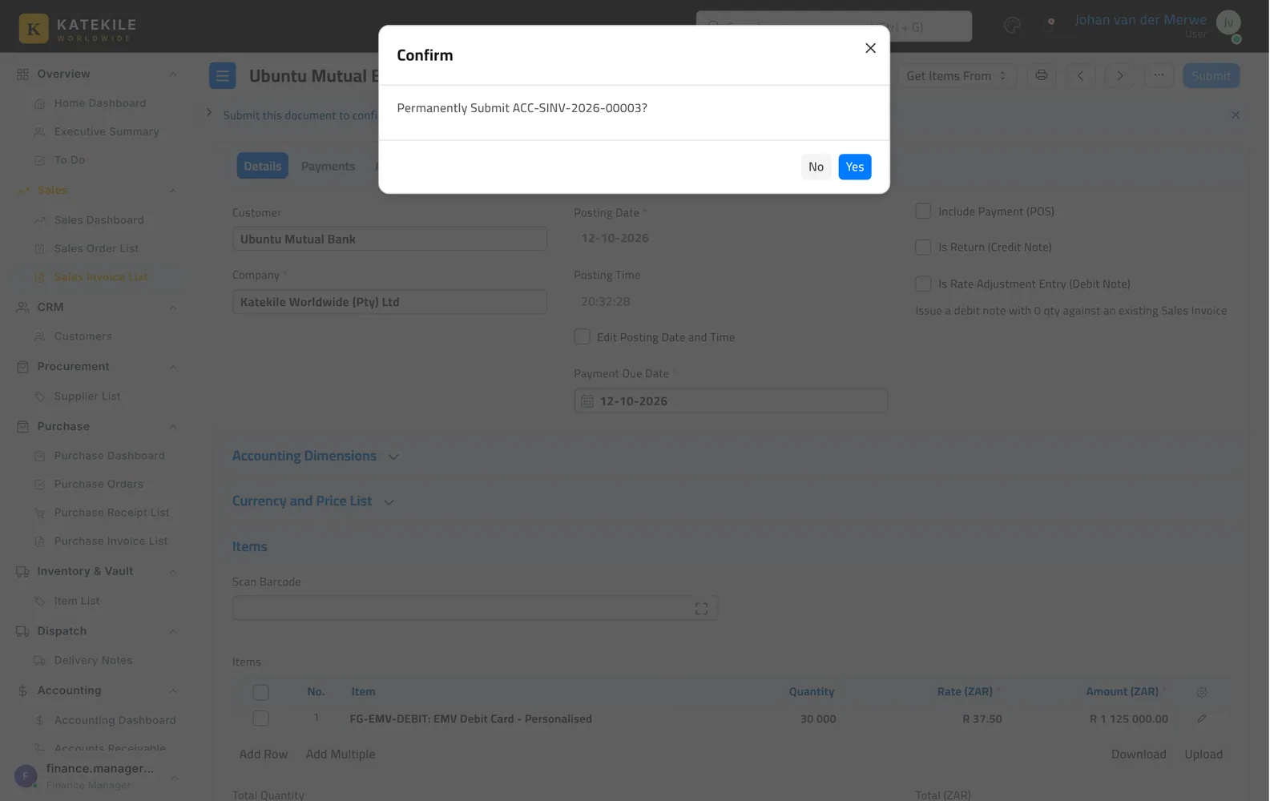Screen dimensions: 1282x801
Task: Go to previous document arrow
Action: point(1080,75)
